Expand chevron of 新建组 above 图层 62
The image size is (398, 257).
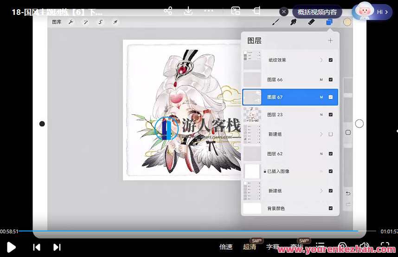click(x=321, y=134)
